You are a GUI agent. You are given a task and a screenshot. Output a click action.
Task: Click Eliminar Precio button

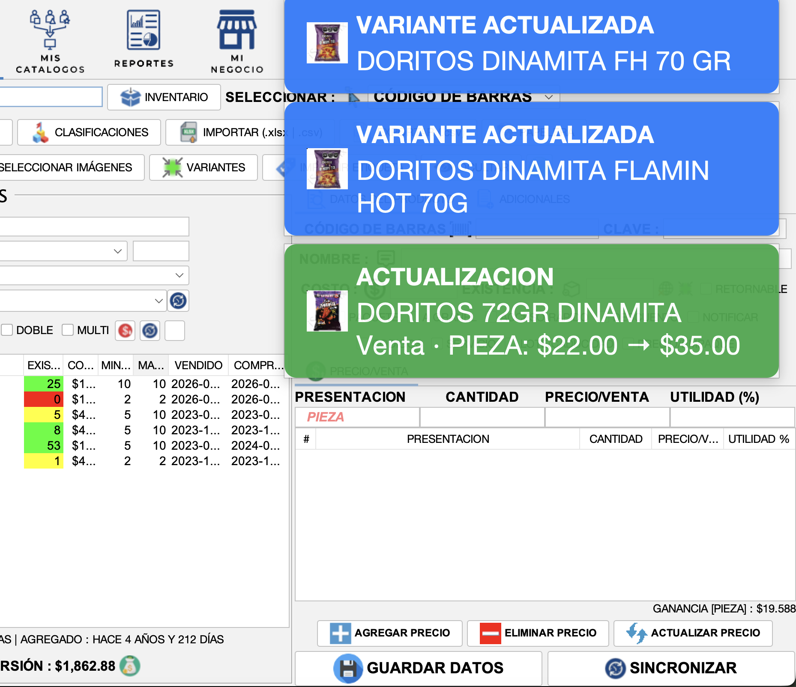(538, 633)
